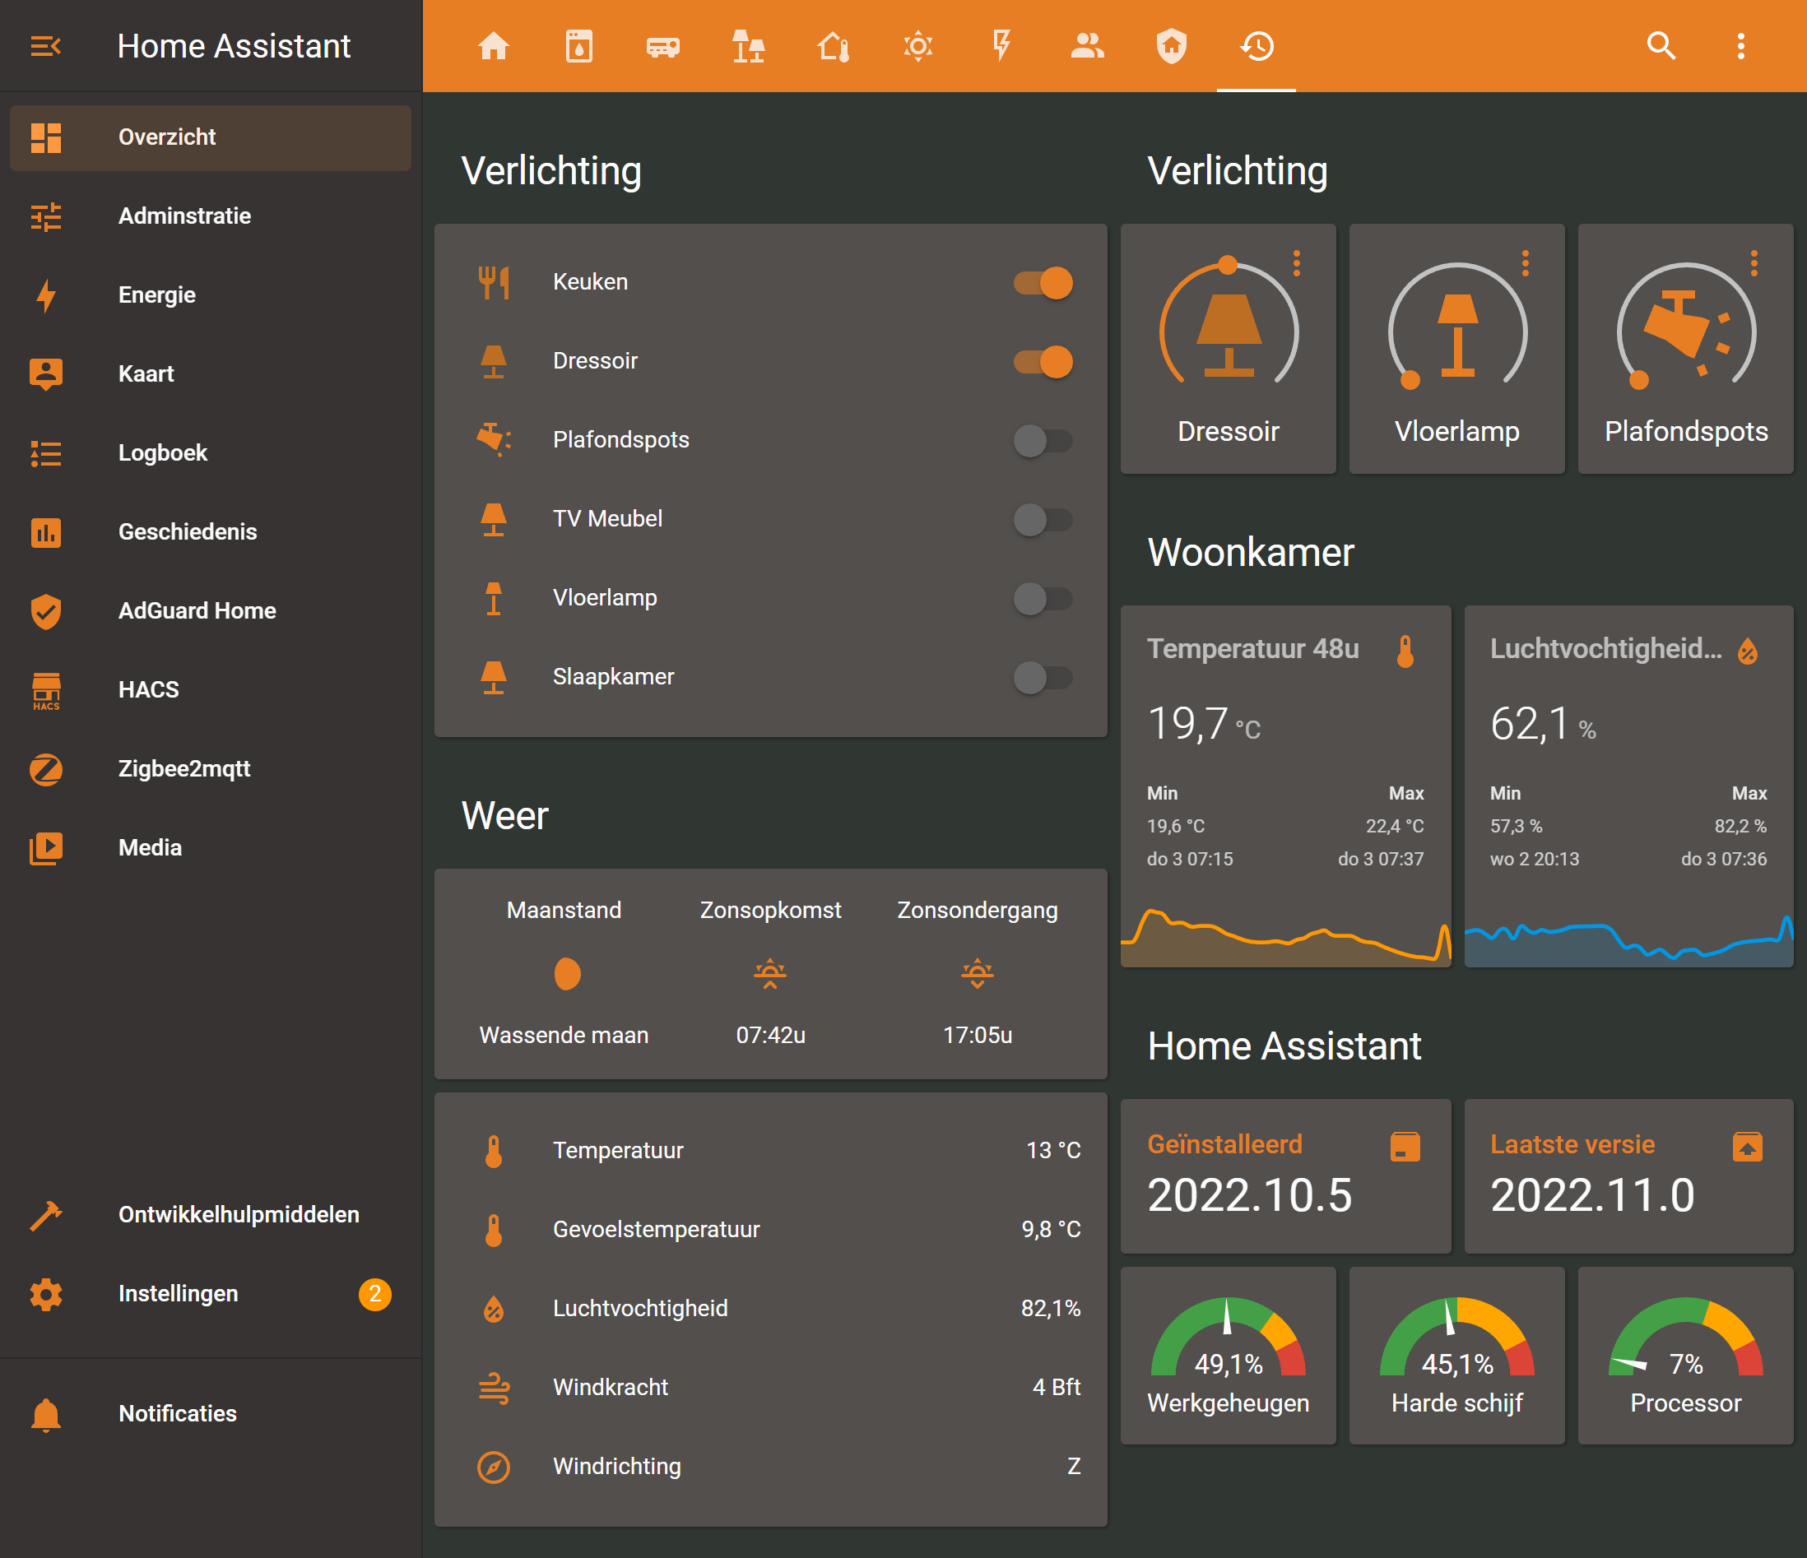Open the home view tab icon

pos(494,45)
